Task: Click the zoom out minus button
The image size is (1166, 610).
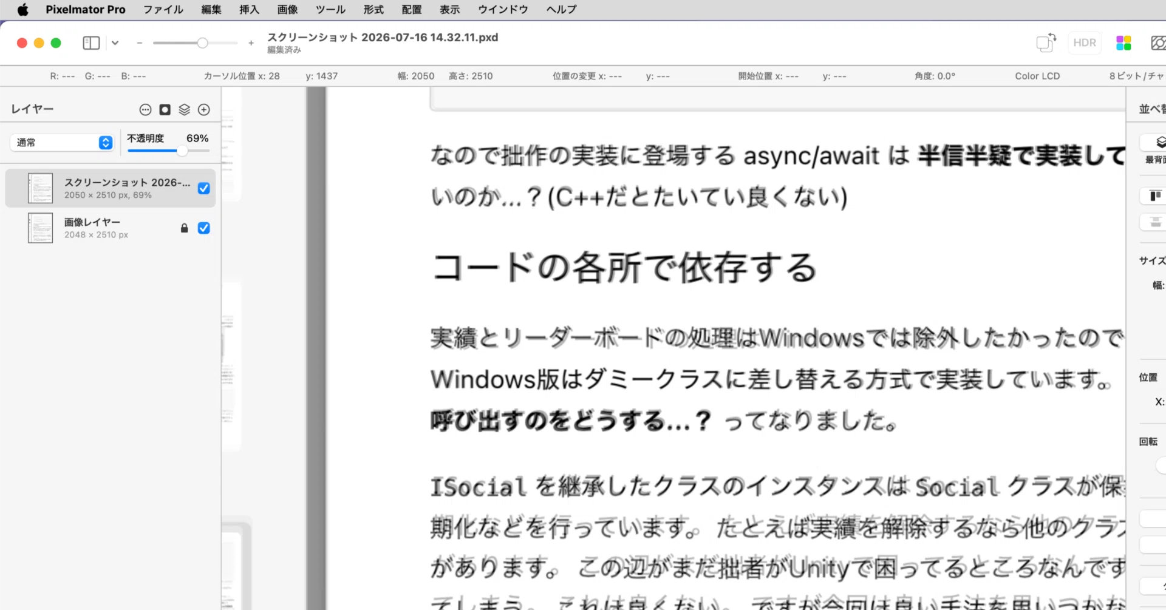Action: (x=140, y=43)
